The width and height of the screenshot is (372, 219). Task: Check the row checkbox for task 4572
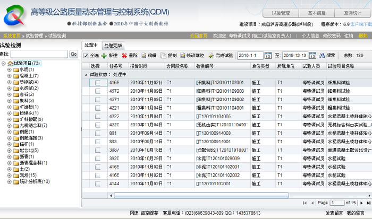(97, 91)
